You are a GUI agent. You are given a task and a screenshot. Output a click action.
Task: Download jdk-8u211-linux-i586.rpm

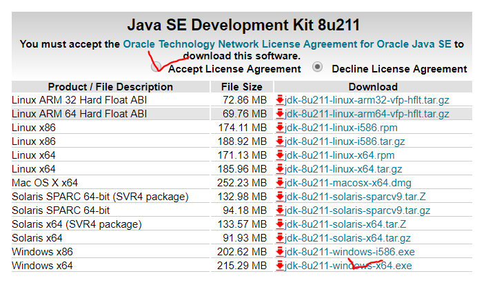click(x=341, y=128)
